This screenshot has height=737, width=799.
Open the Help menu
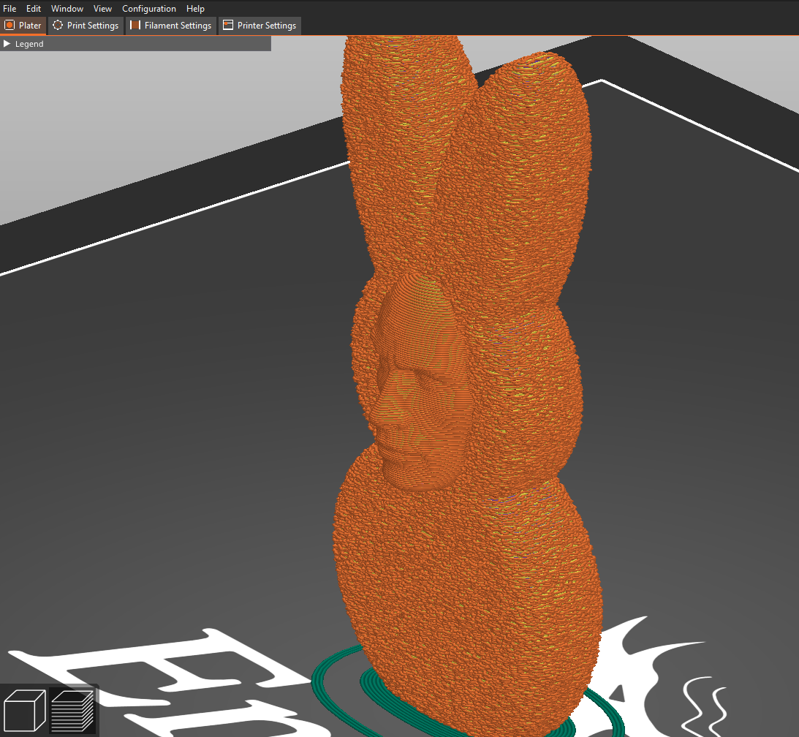click(x=195, y=8)
